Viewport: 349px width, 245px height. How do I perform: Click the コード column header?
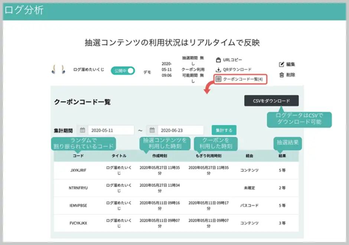tap(78, 156)
